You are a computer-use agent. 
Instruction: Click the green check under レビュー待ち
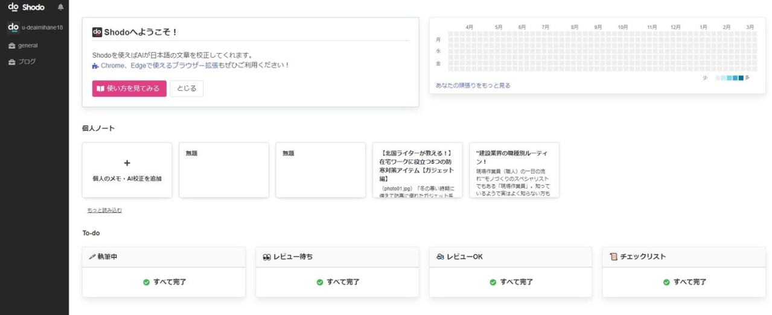(x=320, y=282)
